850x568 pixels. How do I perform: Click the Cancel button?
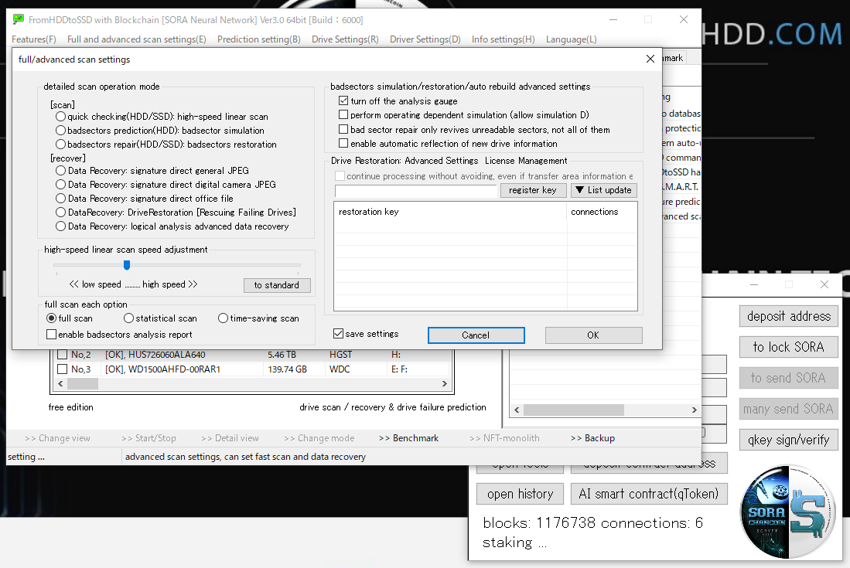(x=476, y=335)
